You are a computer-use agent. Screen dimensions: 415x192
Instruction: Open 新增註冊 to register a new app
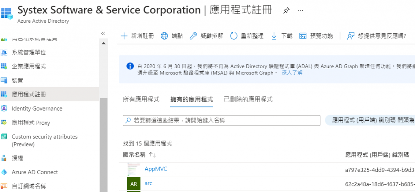pos(142,36)
